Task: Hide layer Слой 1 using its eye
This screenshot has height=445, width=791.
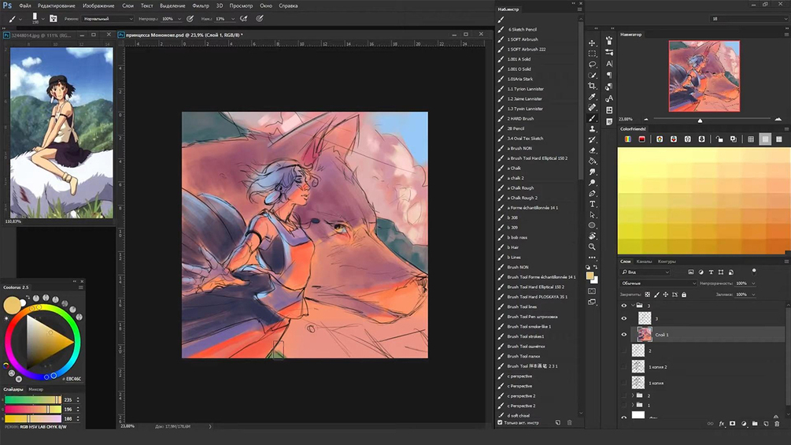Action: pyautogui.click(x=624, y=335)
